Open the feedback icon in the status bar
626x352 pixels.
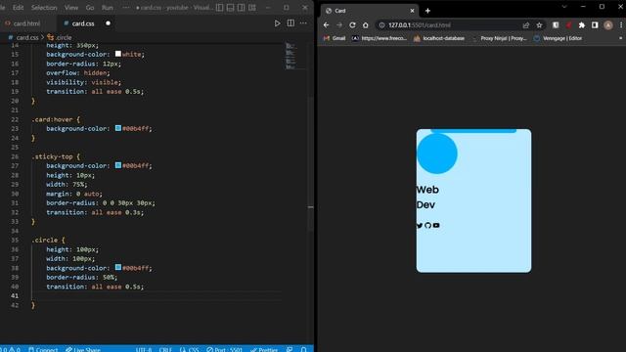(x=290, y=349)
